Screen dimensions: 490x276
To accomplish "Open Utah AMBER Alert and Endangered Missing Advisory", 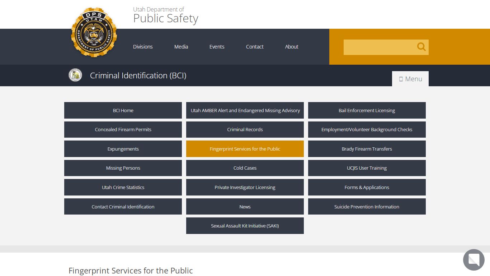I will pyautogui.click(x=245, y=110).
